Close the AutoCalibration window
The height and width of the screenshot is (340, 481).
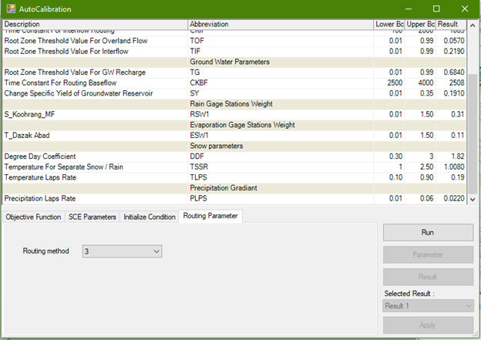[465, 9]
